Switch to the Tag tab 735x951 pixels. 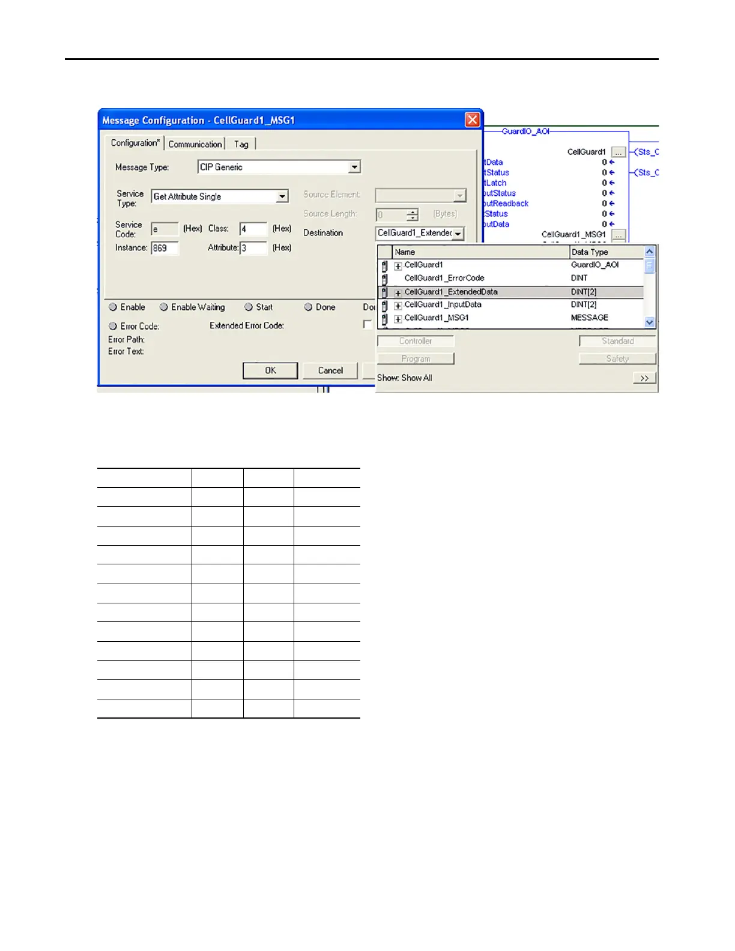point(241,144)
